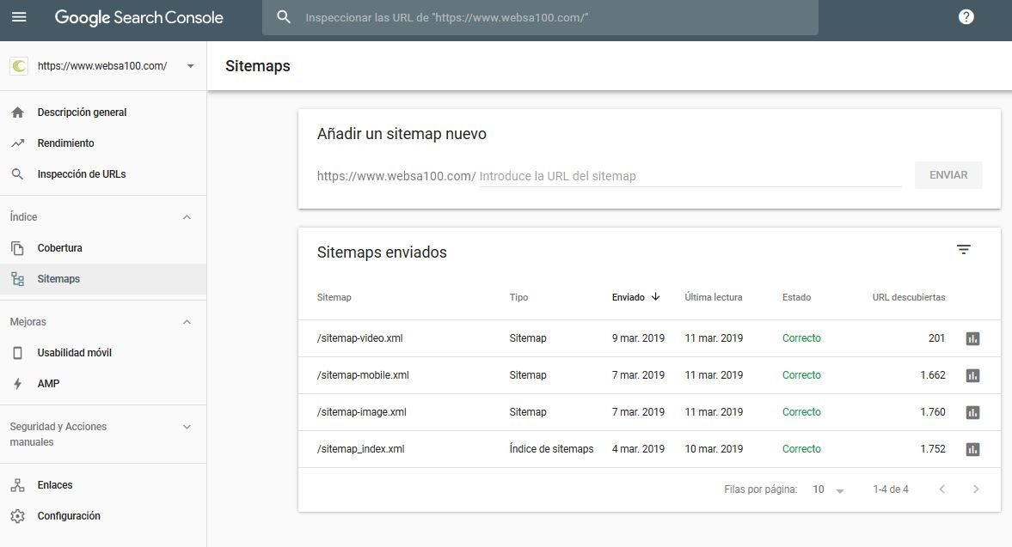This screenshot has width=1012, height=547.
Task: Collapse the Índice section
Action: (x=187, y=217)
